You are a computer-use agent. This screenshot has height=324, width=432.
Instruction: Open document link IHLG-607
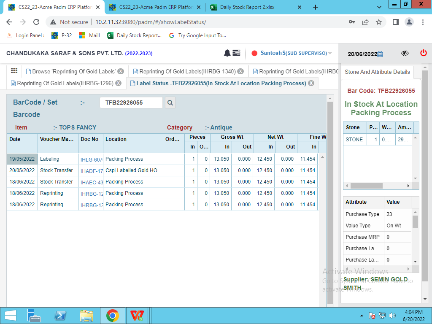(91, 159)
